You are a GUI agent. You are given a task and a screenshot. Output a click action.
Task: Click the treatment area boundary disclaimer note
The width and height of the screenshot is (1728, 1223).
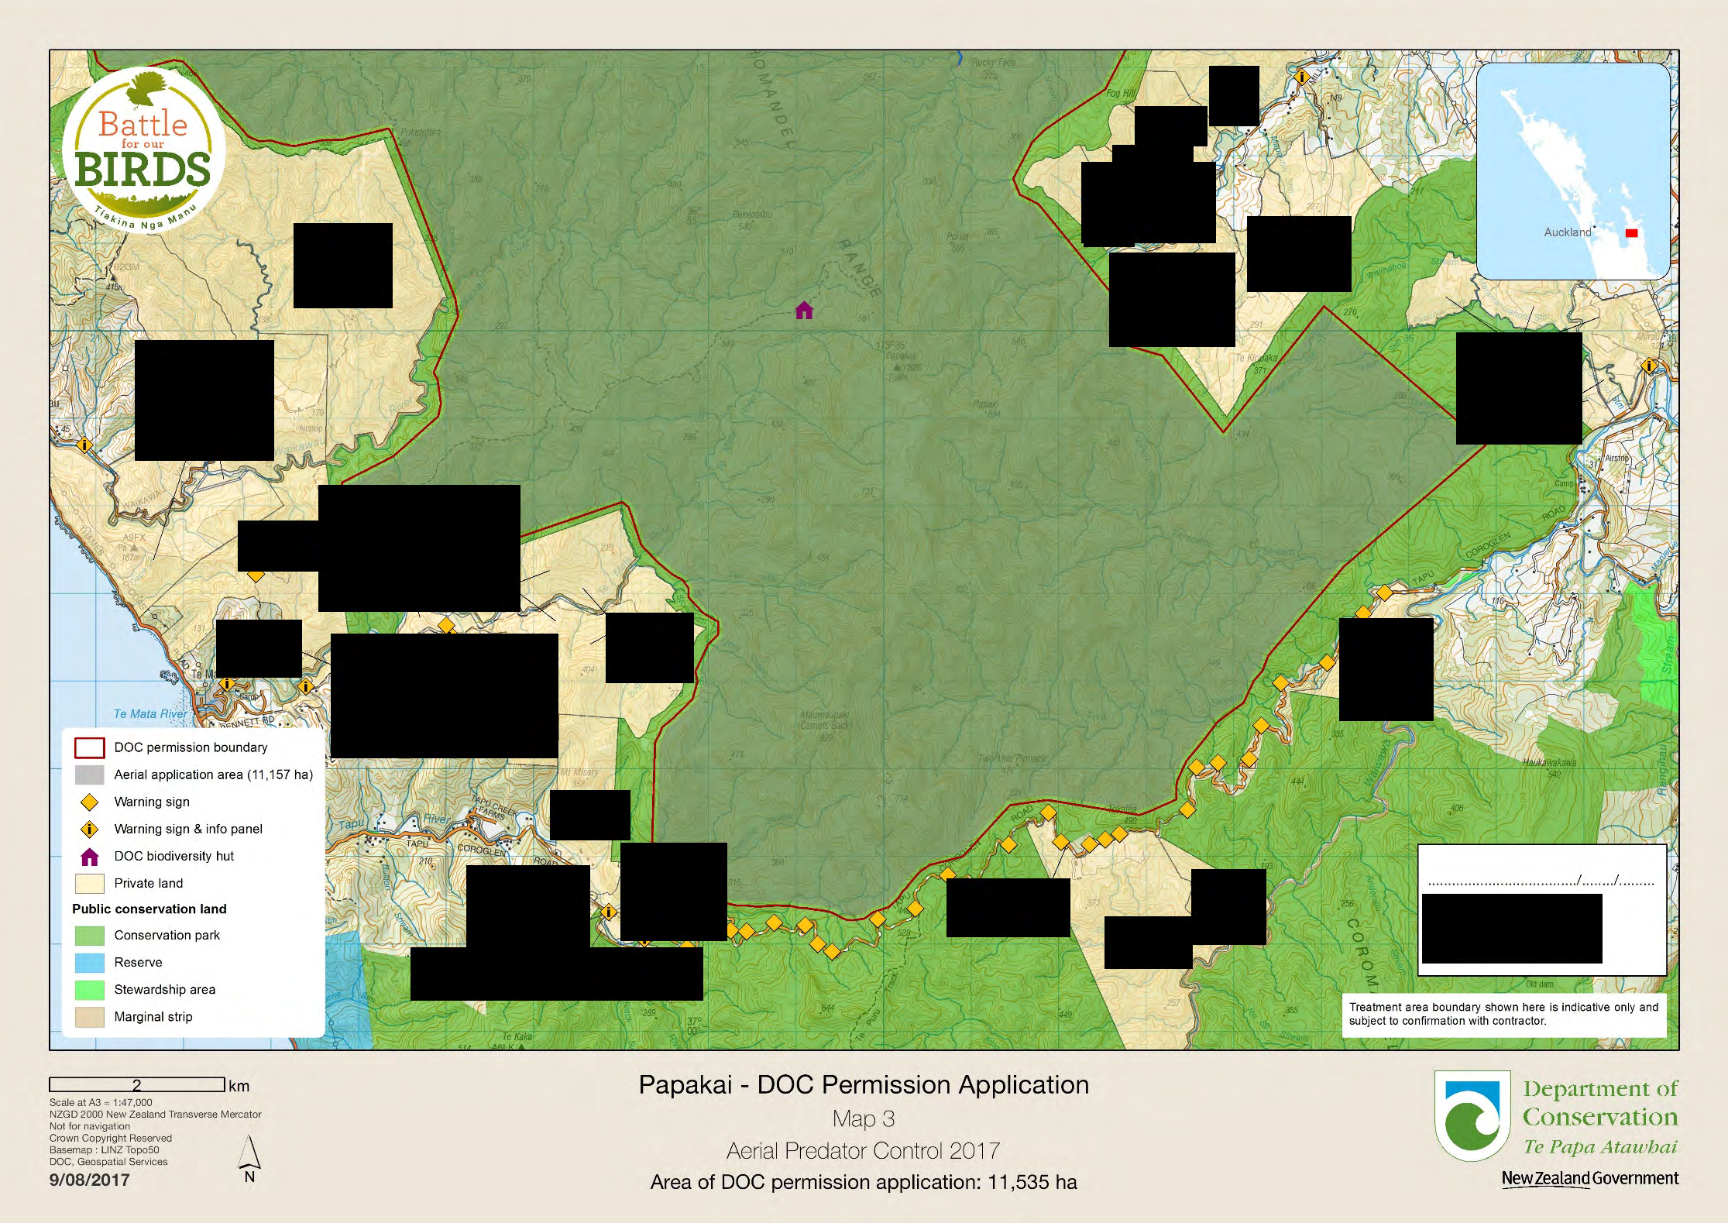[1503, 1014]
